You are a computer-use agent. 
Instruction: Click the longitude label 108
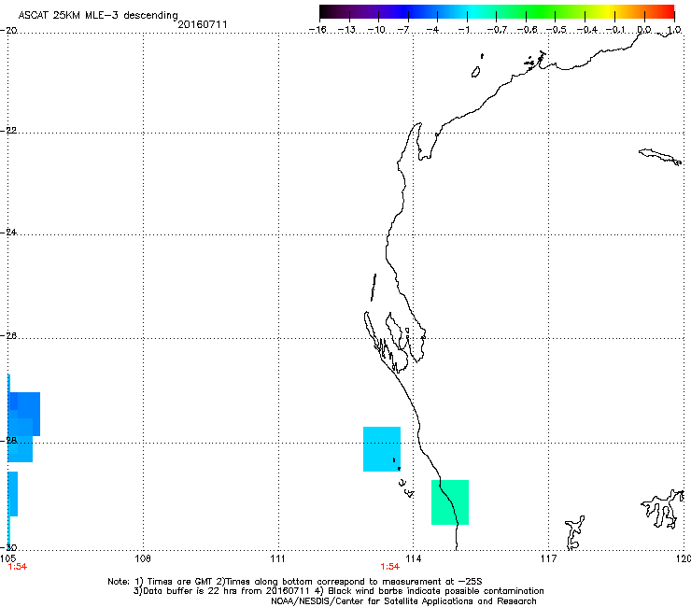pos(143,559)
